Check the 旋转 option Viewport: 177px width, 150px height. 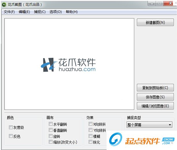click(51, 136)
